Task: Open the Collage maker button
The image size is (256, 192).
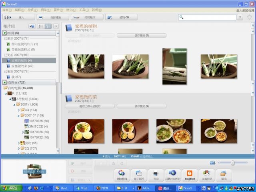Action: [x=207, y=175]
